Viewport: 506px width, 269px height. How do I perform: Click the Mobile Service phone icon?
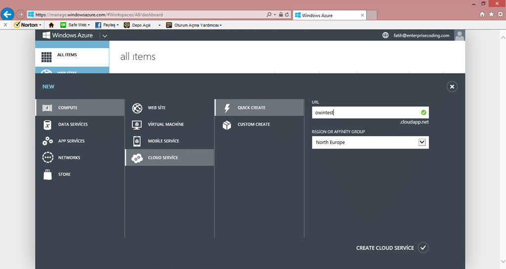pos(137,141)
